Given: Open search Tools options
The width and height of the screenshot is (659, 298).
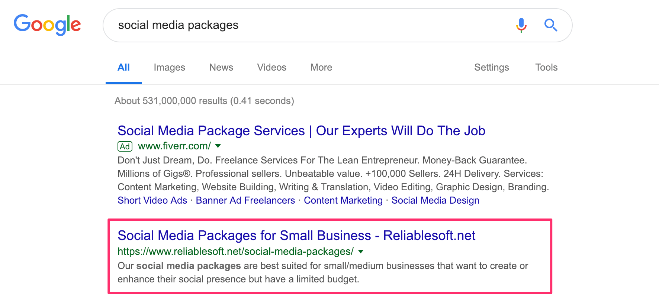Looking at the screenshot, I should 546,67.
